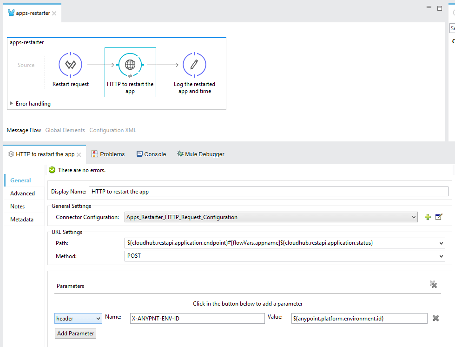Edit the connector configuration with pencil icon

click(439, 217)
